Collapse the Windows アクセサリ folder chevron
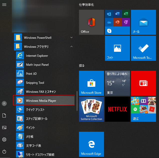This screenshot has width=159, height=158. click(71, 46)
